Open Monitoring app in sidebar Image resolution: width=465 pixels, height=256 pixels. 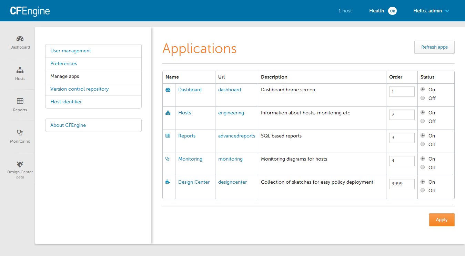[20, 136]
